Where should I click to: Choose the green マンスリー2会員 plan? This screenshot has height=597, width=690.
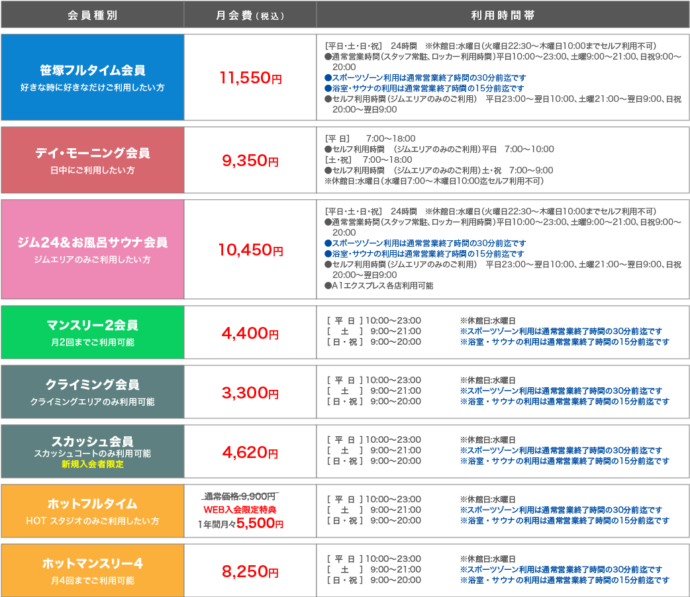click(92, 332)
